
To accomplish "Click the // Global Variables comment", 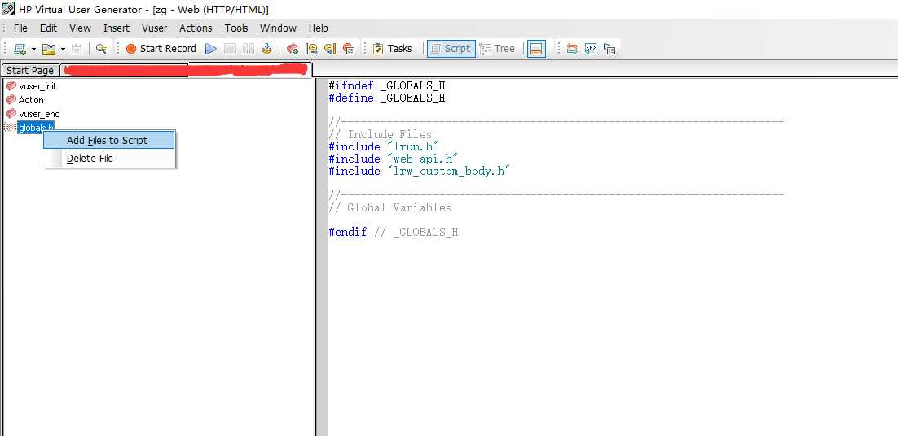I will 390,207.
